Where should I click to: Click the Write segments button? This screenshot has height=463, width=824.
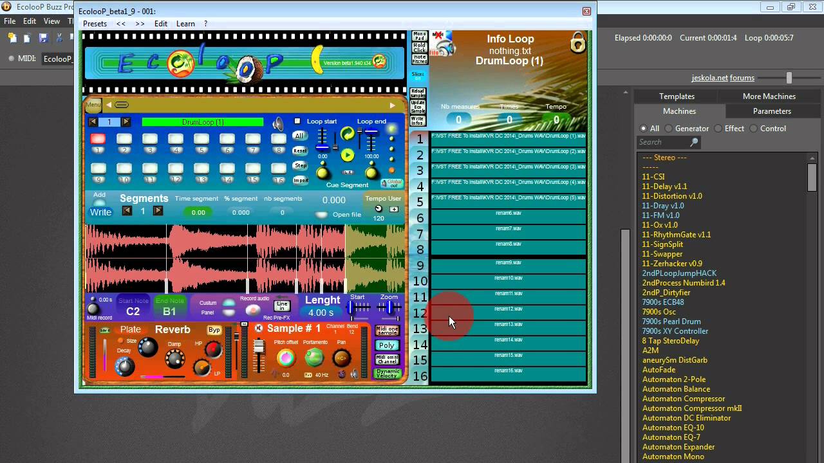(100, 212)
